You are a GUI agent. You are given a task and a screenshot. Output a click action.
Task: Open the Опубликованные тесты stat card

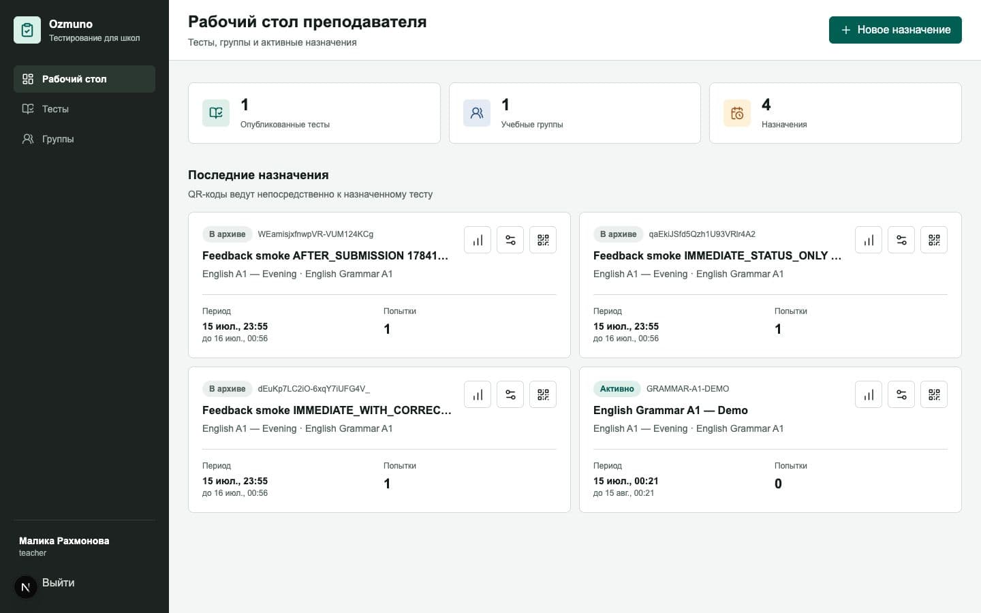[x=314, y=113]
